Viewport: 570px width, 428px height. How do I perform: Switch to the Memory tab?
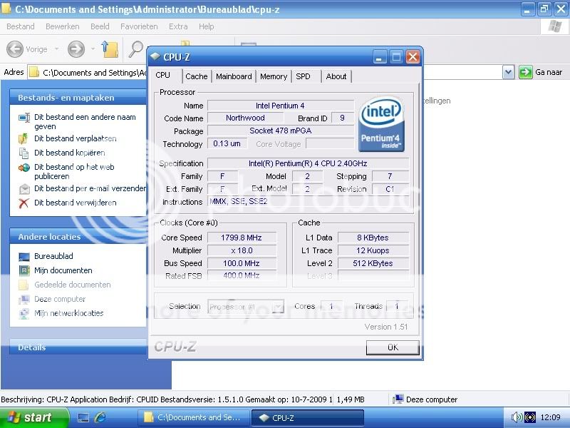point(274,76)
